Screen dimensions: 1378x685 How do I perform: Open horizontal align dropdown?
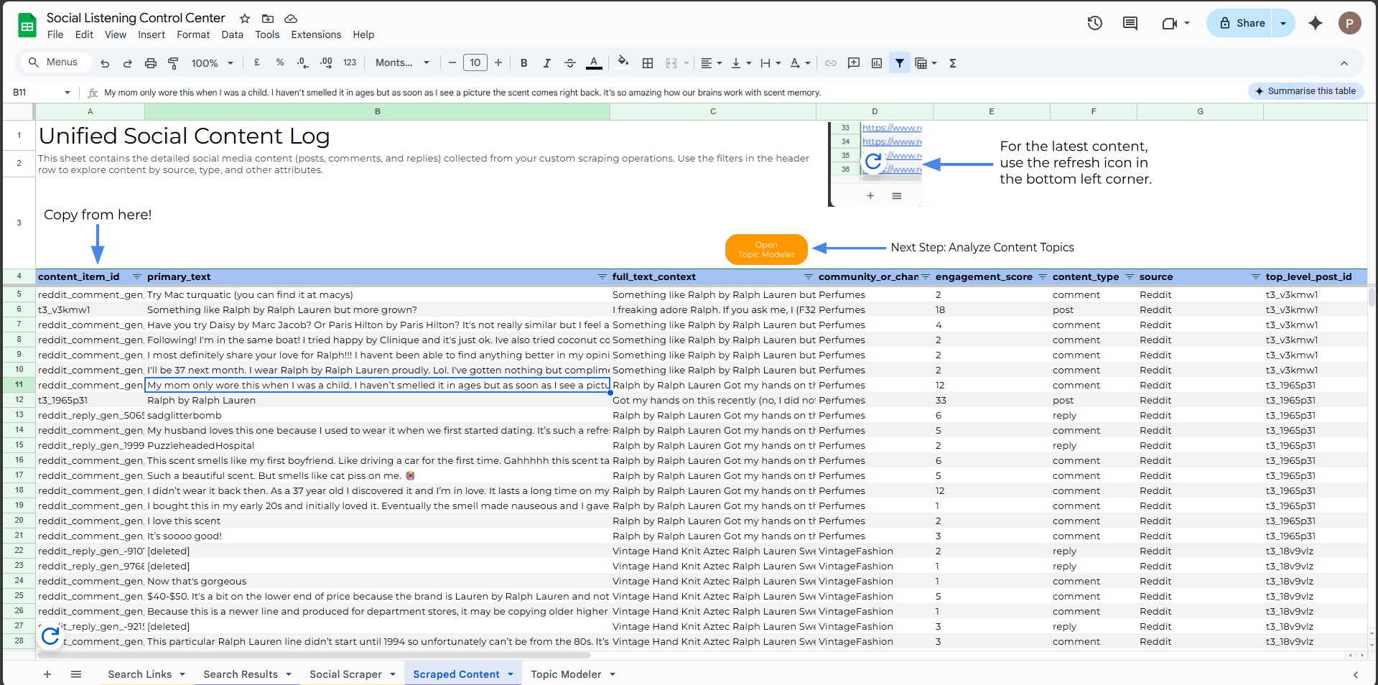point(711,63)
